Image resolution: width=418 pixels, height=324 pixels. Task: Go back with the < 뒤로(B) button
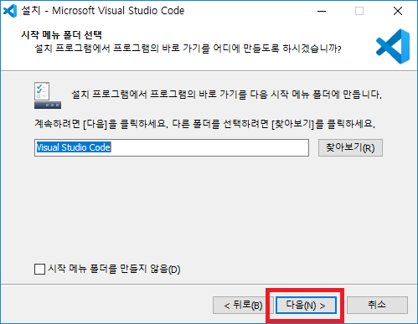(243, 306)
